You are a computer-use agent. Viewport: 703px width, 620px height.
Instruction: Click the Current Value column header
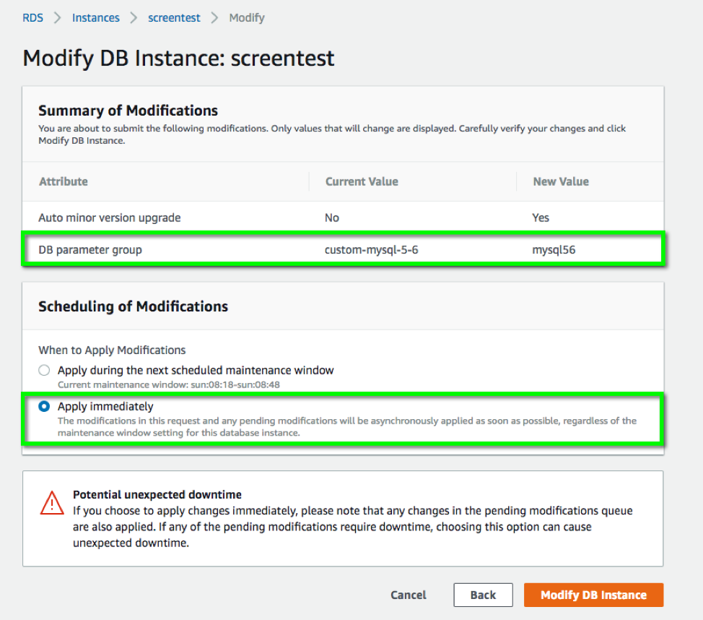click(362, 181)
